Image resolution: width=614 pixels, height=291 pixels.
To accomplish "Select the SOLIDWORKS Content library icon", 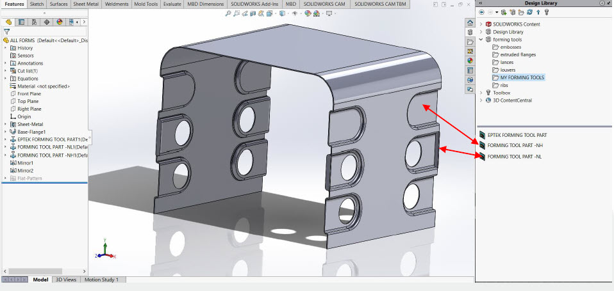I will (488, 24).
